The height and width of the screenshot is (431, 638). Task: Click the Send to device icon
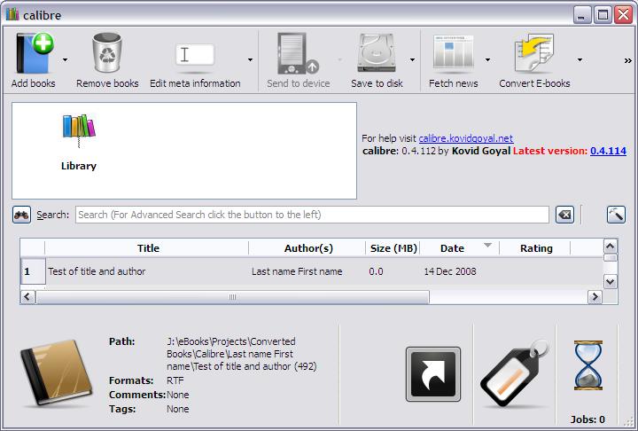click(x=298, y=53)
